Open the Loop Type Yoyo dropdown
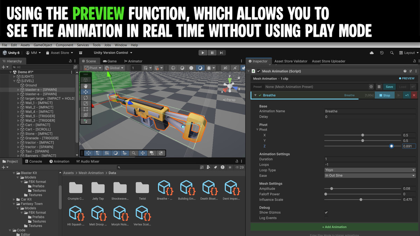The width and height of the screenshot is (420, 236). point(370,170)
